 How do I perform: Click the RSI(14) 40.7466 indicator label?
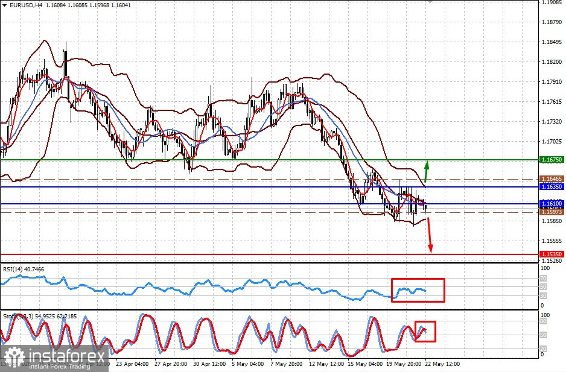pos(24,269)
